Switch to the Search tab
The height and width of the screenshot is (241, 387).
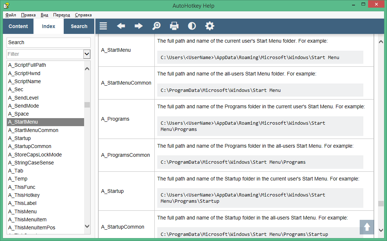click(x=79, y=26)
